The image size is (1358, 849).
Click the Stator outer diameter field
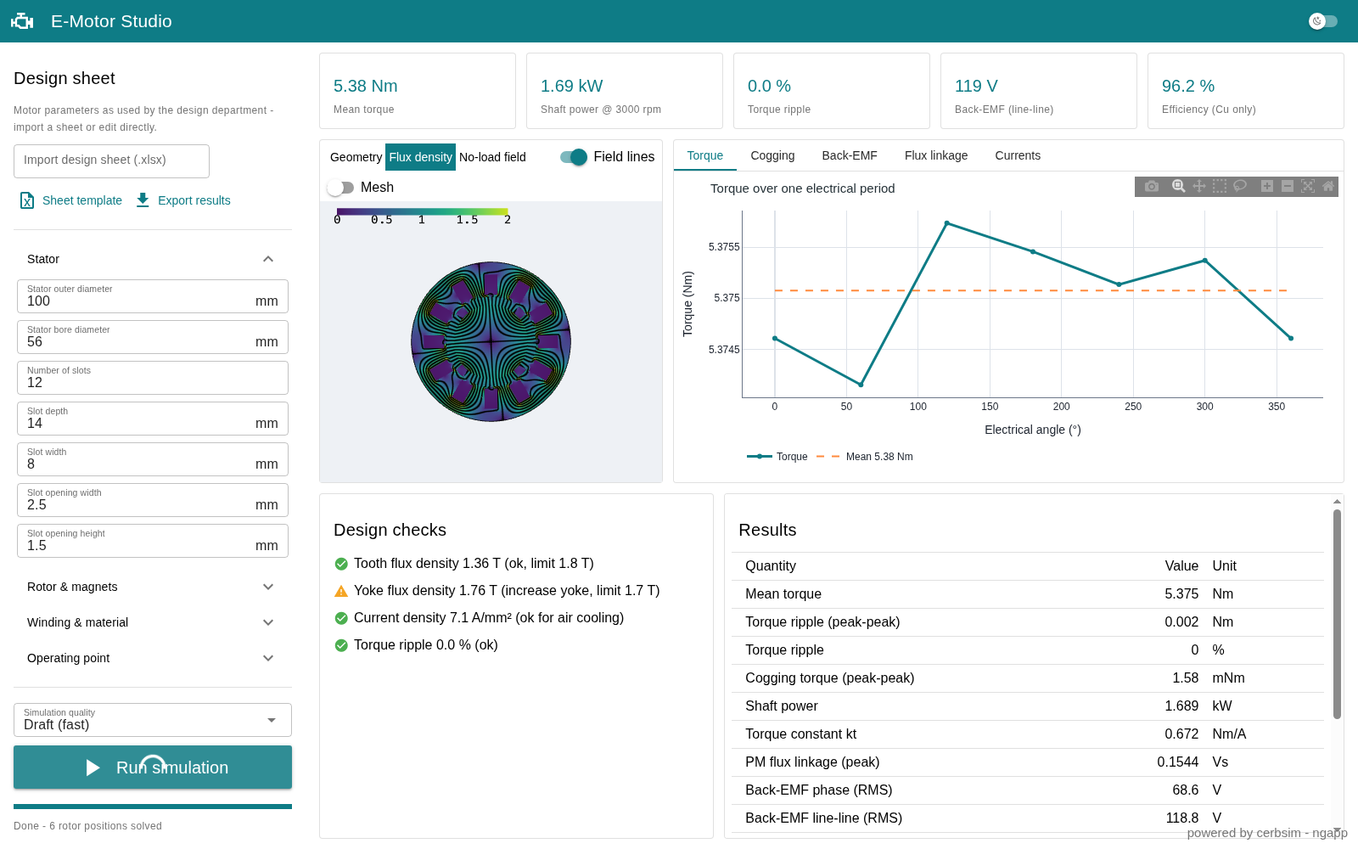pyautogui.click(x=153, y=296)
